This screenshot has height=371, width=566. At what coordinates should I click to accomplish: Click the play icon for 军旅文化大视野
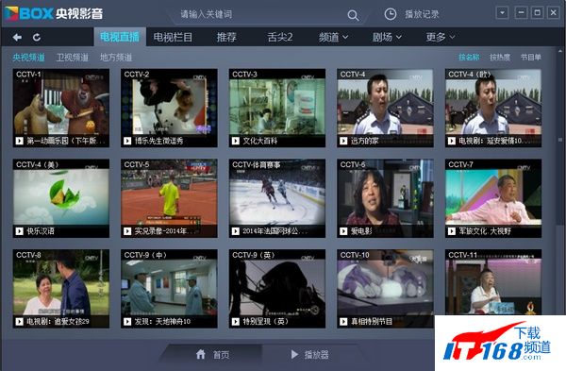tap(451, 231)
